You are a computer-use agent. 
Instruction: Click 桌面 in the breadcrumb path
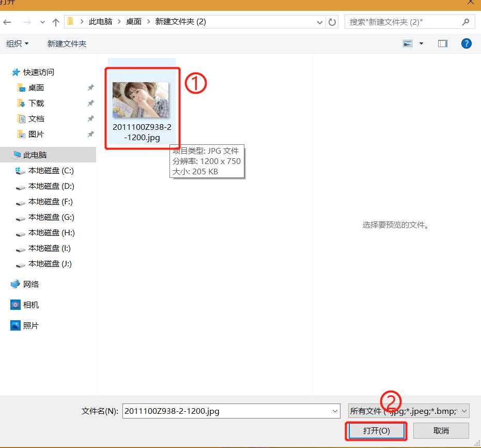point(133,22)
